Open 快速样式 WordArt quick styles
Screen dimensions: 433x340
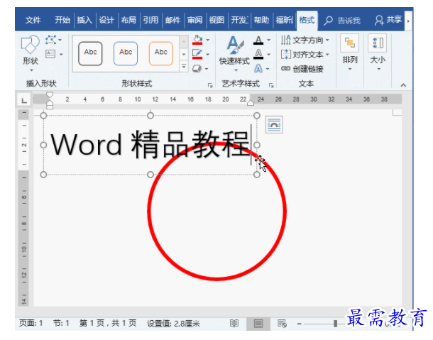[x=235, y=53]
